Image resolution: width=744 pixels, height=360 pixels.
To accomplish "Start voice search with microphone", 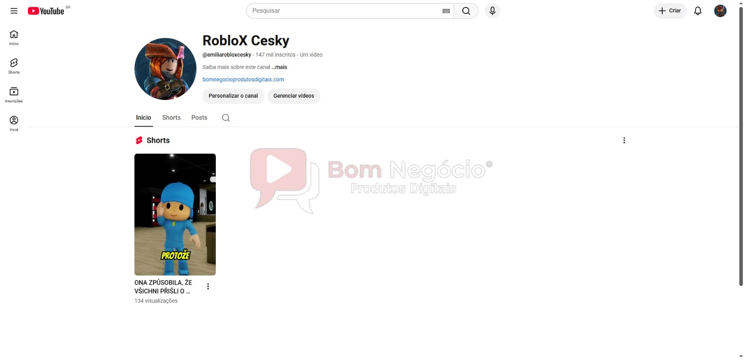I will pos(492,11).
